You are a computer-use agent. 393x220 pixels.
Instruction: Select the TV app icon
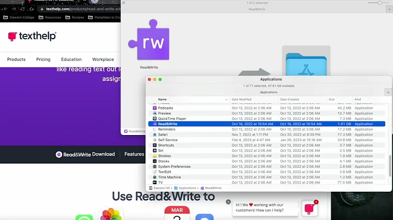(154, 182)
